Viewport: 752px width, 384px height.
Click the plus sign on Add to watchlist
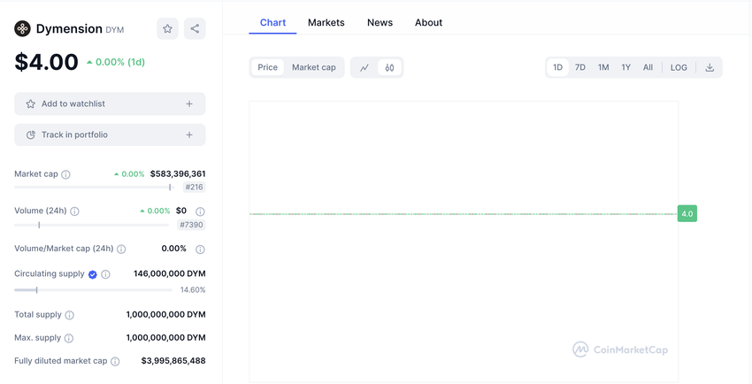pos(189,104)
